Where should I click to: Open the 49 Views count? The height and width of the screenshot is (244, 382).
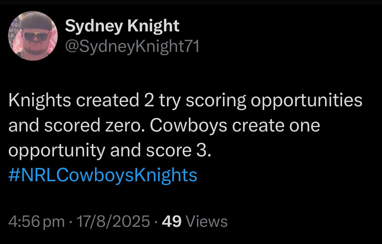195,221
